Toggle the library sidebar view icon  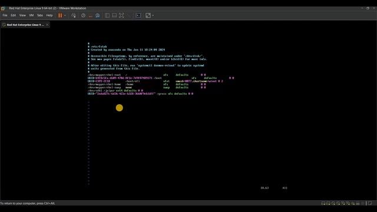tap(107, 15)
